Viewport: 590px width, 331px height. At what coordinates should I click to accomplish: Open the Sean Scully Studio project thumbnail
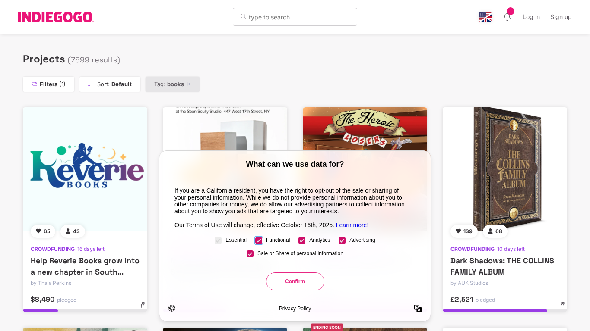(225, 128)
